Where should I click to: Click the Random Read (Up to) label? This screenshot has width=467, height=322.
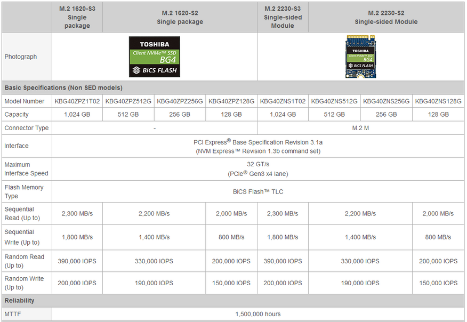coord(24,261)
